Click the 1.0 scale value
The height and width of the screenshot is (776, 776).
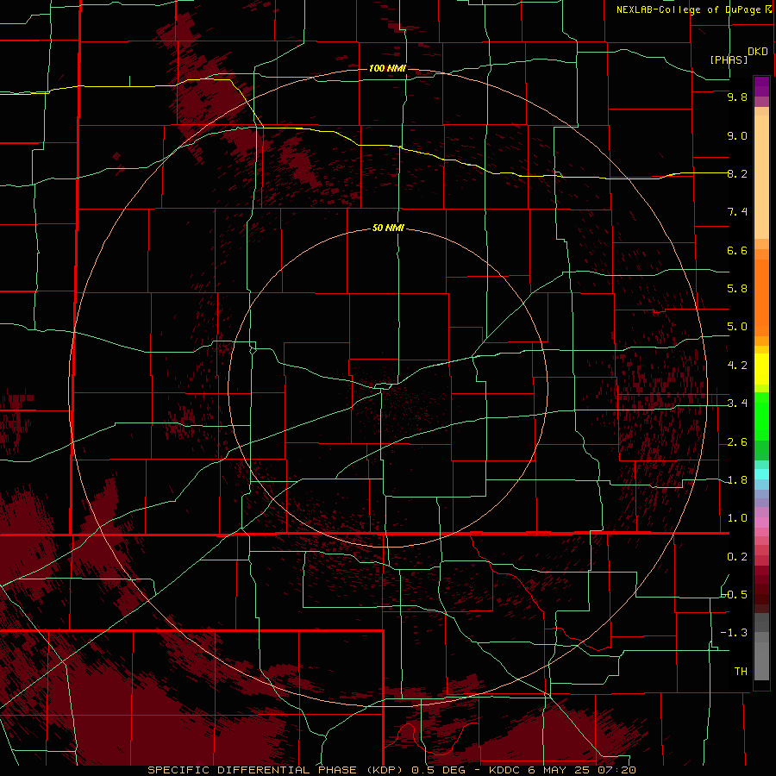coord(737,518)
